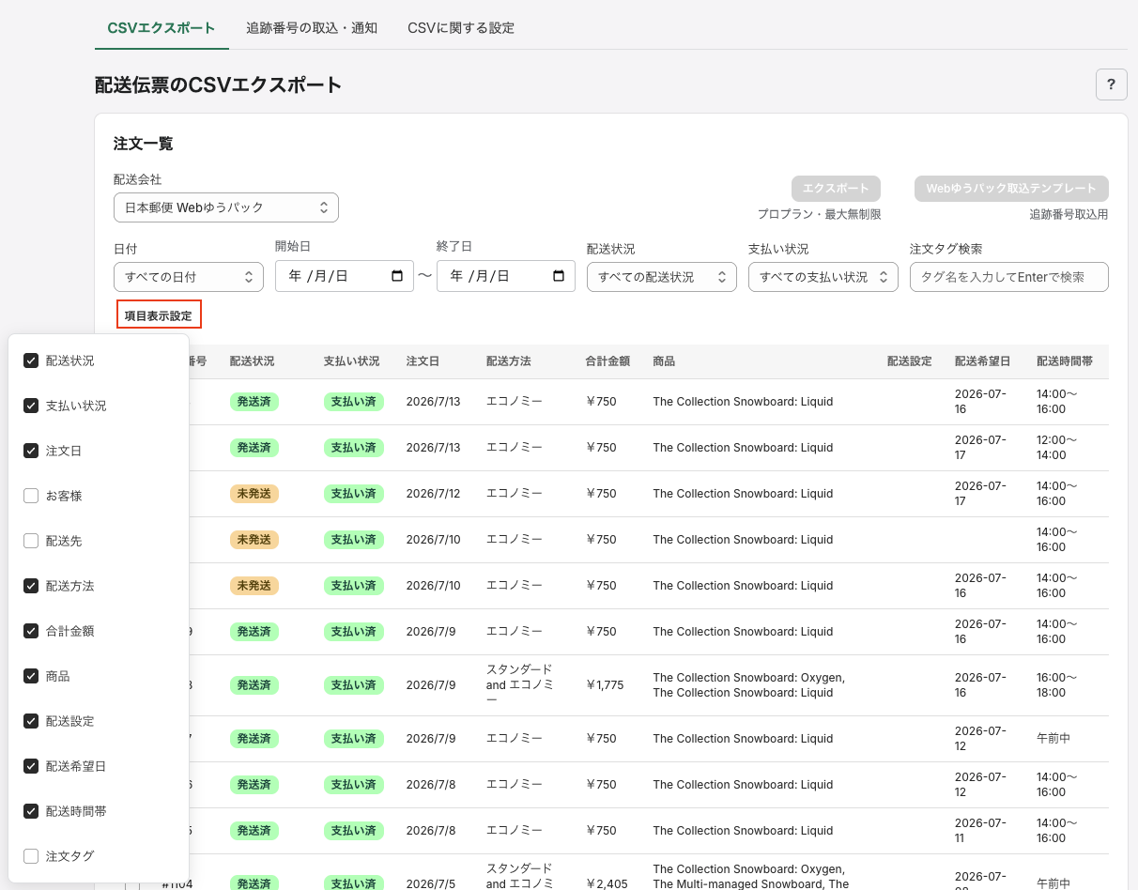Click the 配送時間帯 column header in the table
This screenshot has height=890, width=1138.
point(1065,361)
